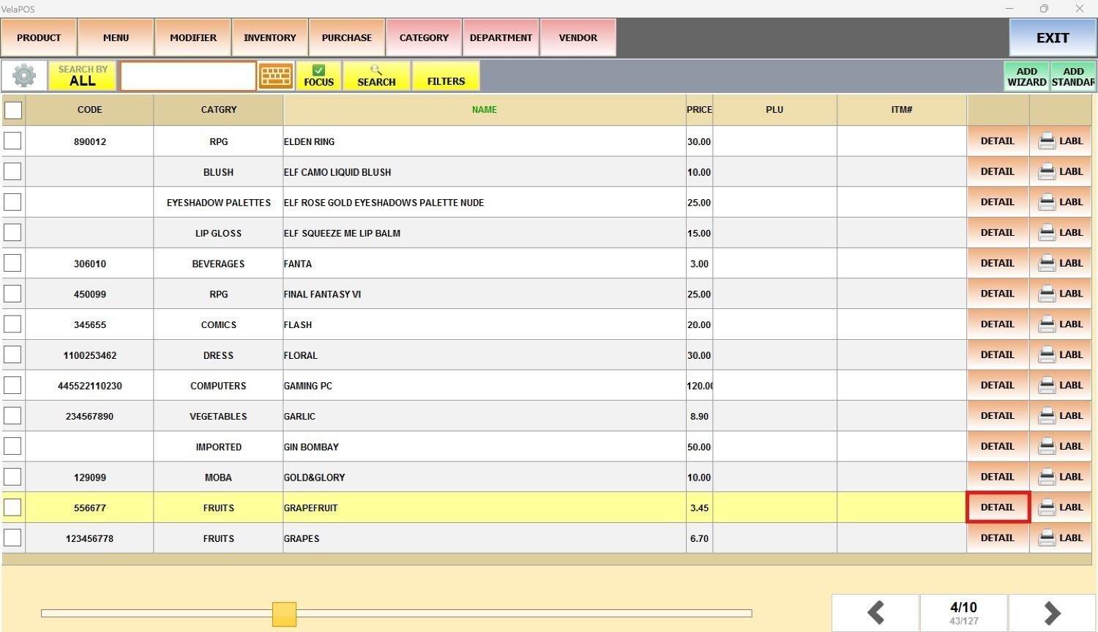This screenshot has height=632, width=1098.
Task: Click the PLU column header
Action: 774,110
